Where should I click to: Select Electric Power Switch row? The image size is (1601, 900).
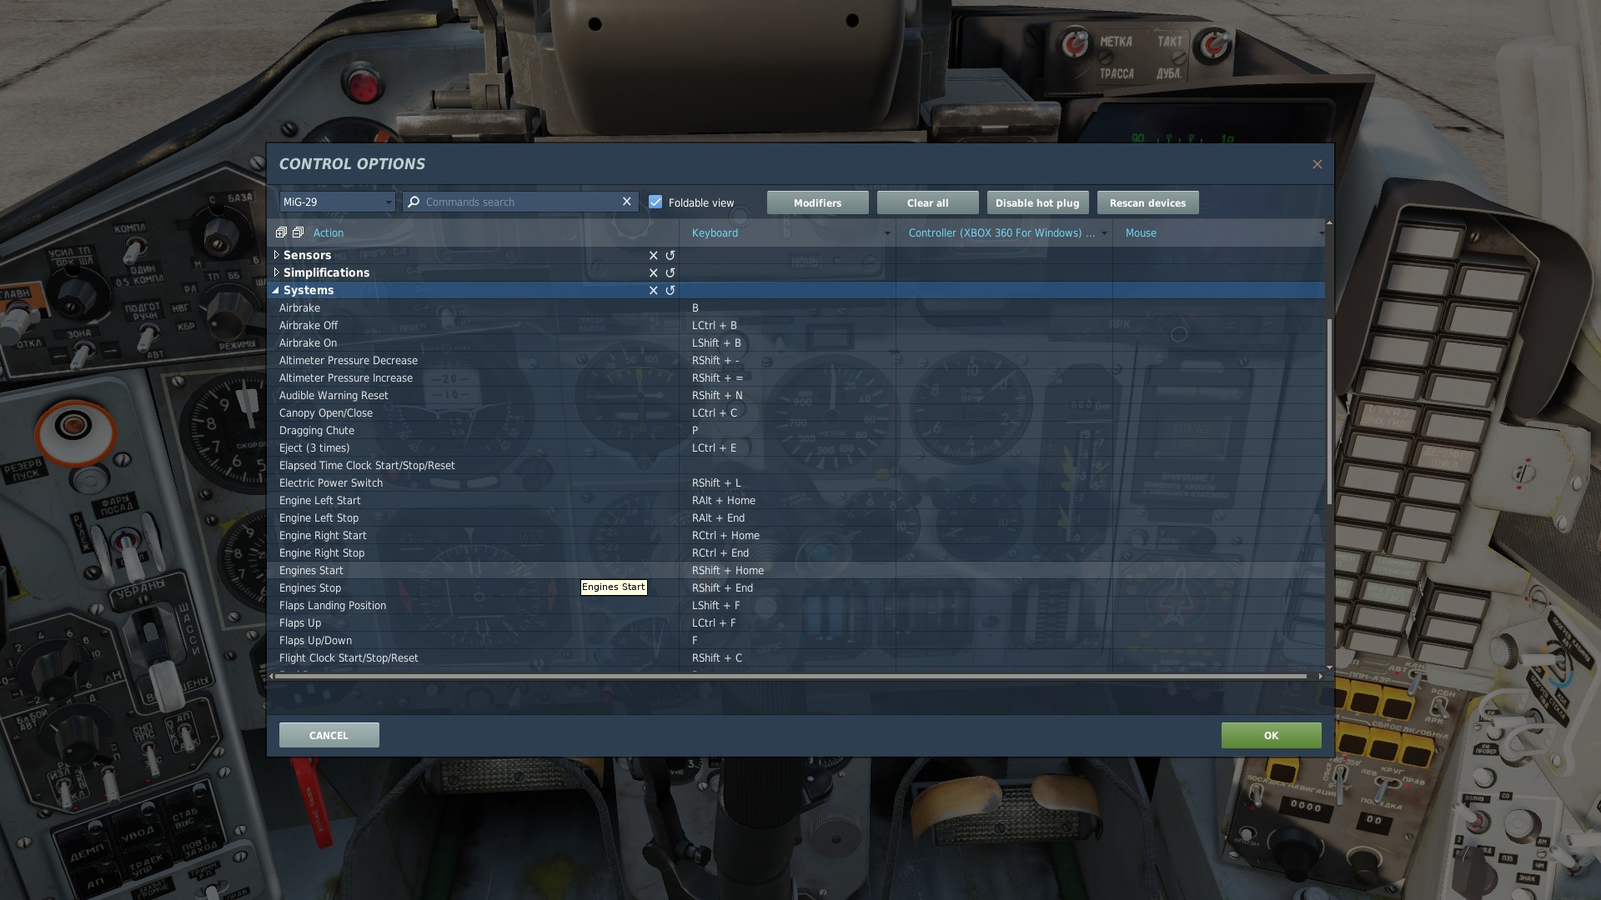tap(795, 483)
